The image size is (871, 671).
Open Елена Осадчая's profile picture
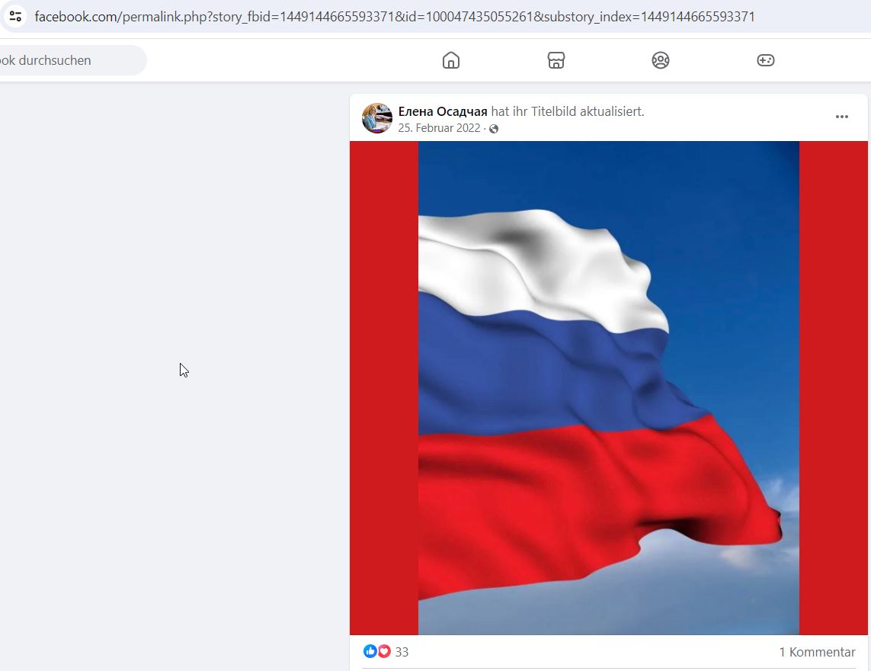377,118
